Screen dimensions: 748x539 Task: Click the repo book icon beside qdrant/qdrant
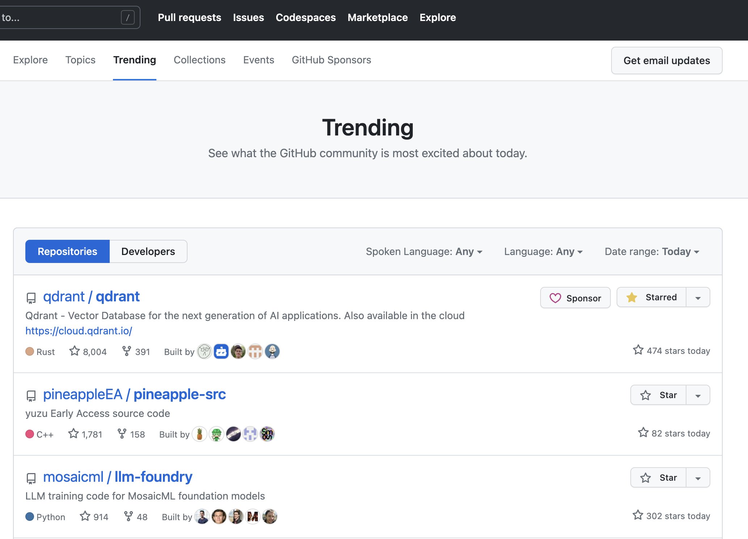click(x=31, y=298)
